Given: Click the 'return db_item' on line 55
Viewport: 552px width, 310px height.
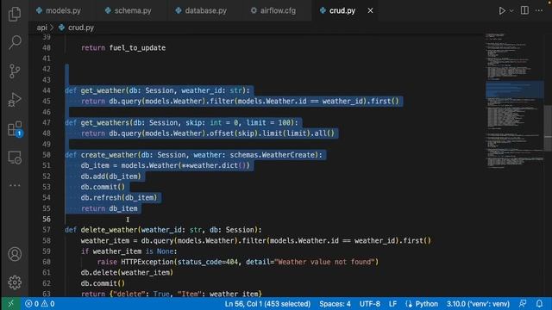Looking at the screenshot, I should coord(110,208).
